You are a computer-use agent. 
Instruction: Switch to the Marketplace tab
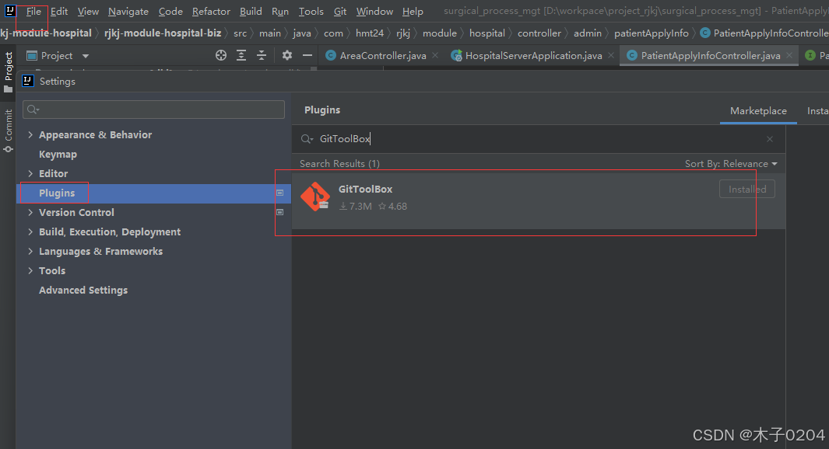758,111
